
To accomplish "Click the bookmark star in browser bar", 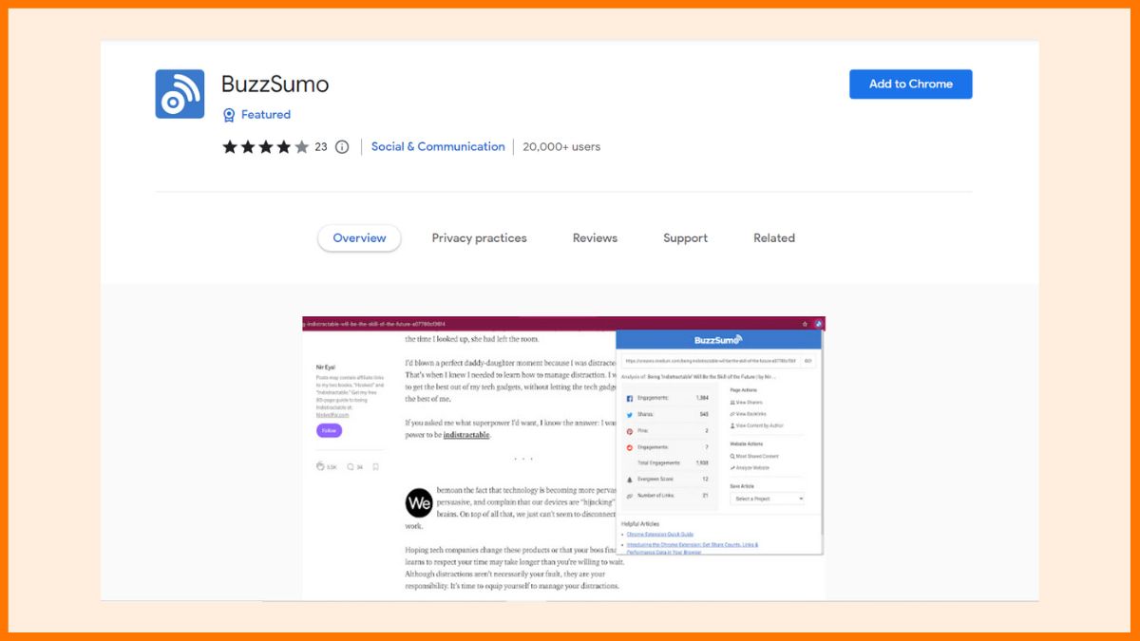I will tap(806, 324).
